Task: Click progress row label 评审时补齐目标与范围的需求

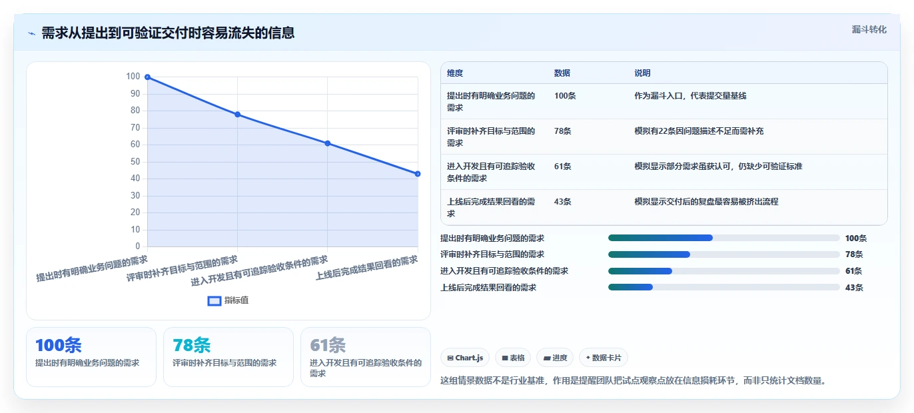Action: [492, 254]
